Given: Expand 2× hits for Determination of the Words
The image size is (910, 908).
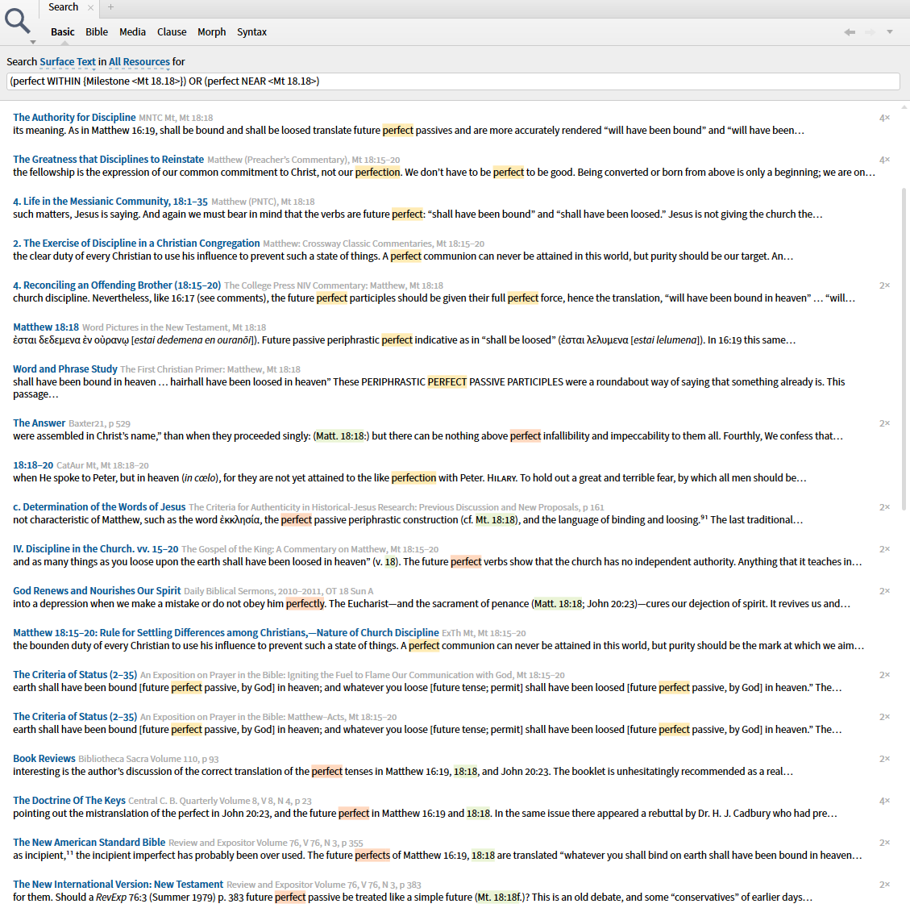Looking at the screenshot, I should 884,507.
